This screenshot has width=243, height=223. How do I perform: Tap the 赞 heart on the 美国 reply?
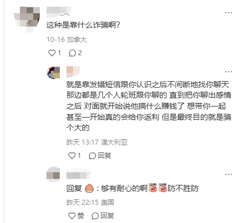pyautogui.click(x=76, y=216)
